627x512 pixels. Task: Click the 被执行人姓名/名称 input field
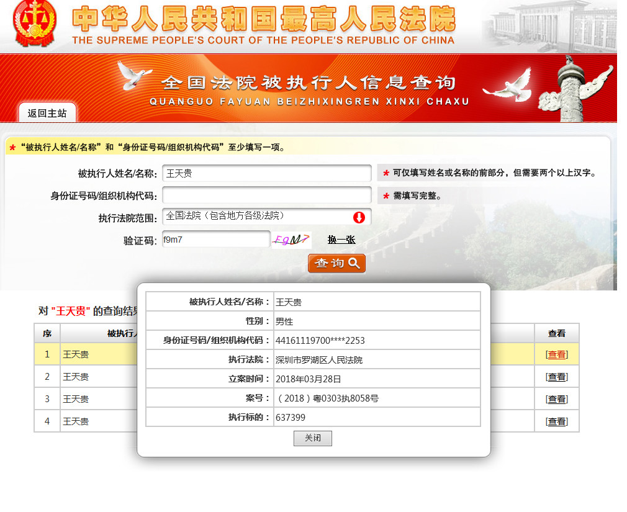266,173
